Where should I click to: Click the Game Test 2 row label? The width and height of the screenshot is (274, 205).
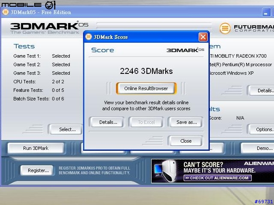(27, 64)
